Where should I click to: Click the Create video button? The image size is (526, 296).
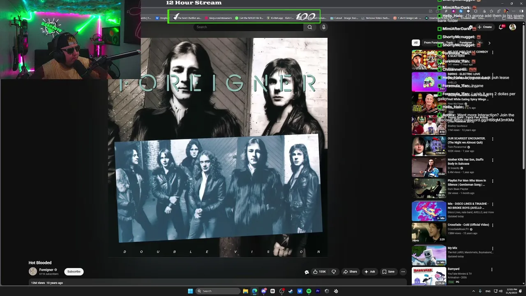point(484,27)
